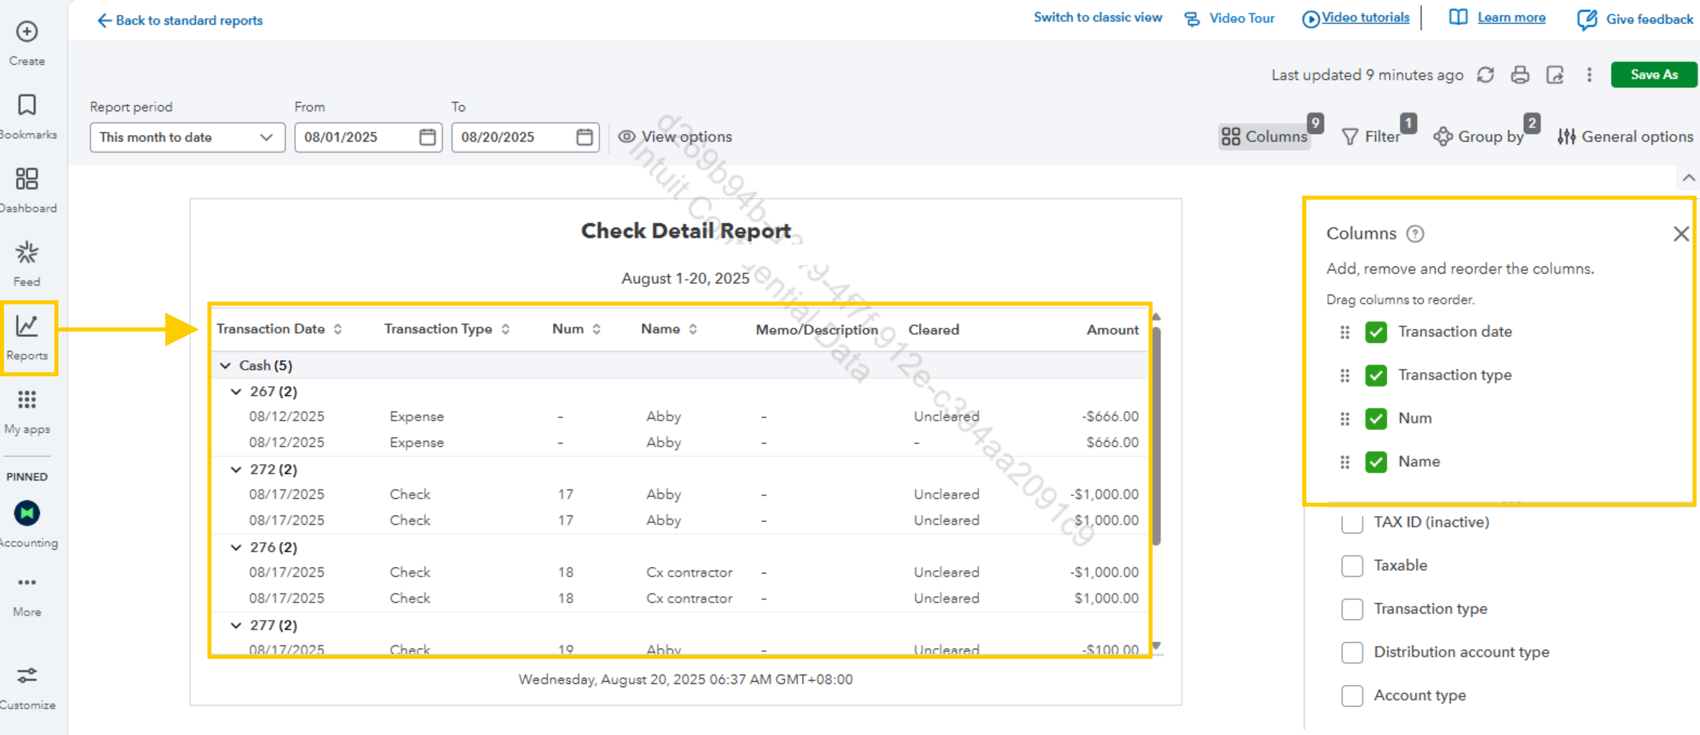Click the green Save As button
This screenshot has height=735, width=1700.
point(1653,75)
